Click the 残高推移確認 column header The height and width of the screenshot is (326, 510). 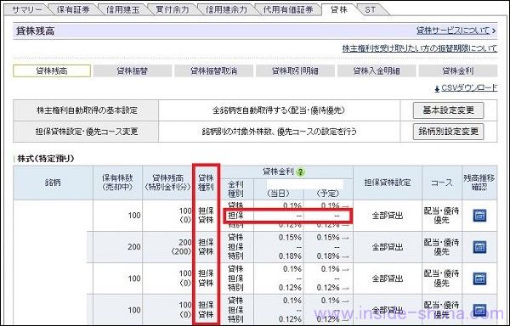pyautogui.click(x=479, y=183)
